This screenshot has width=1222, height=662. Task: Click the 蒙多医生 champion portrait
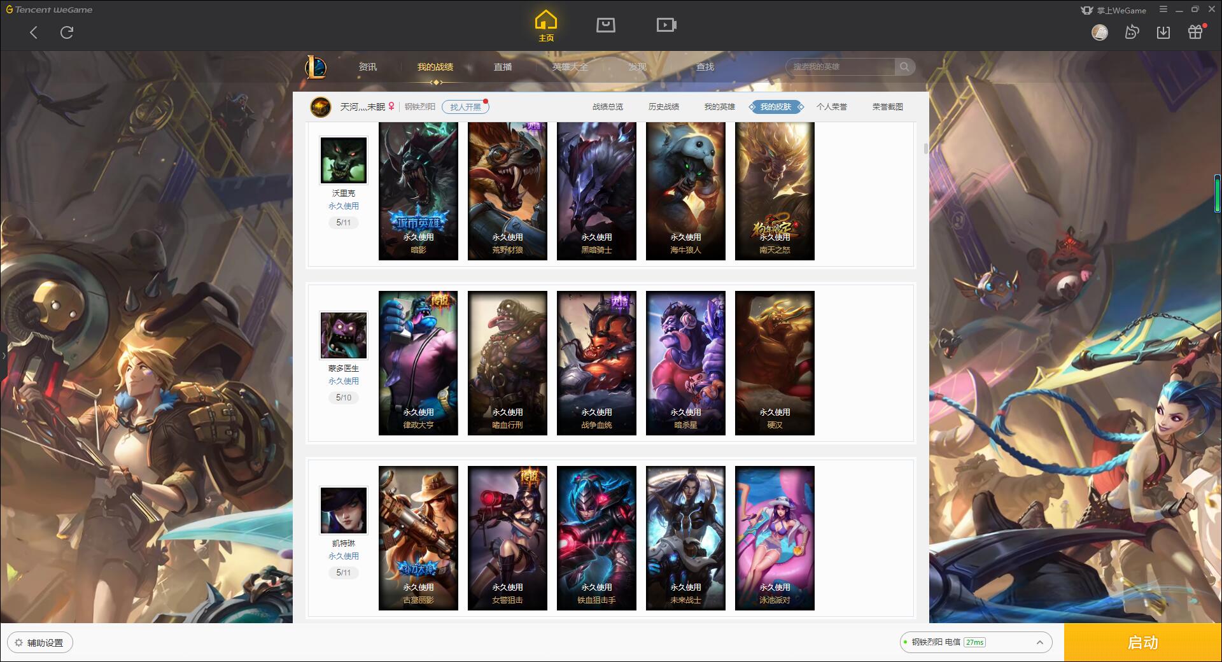point(344,335)
